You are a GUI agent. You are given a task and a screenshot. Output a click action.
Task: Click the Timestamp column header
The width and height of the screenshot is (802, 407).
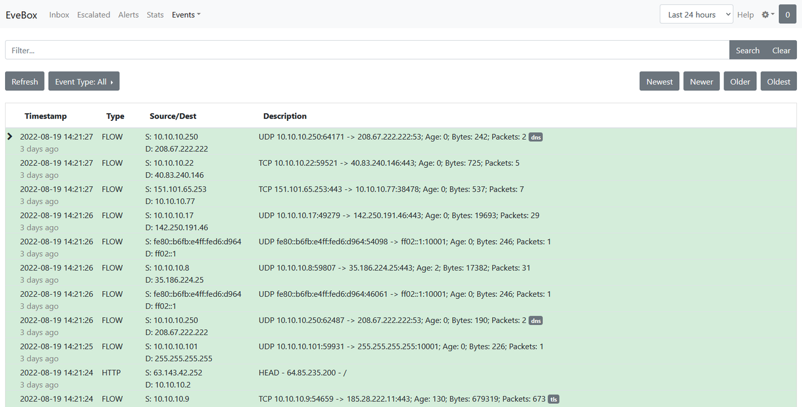pos(46,116)
